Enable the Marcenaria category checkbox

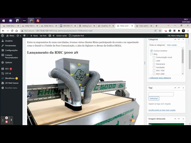click(x=154, y=64)
